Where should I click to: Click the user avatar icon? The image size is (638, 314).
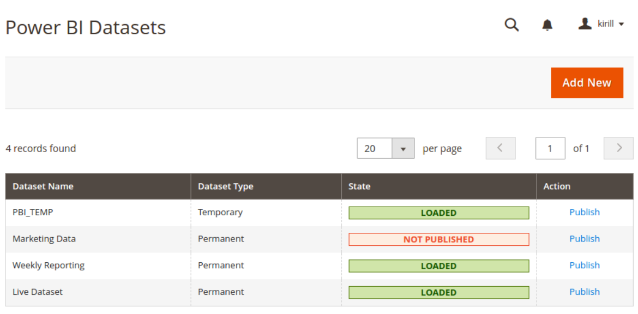585,23
